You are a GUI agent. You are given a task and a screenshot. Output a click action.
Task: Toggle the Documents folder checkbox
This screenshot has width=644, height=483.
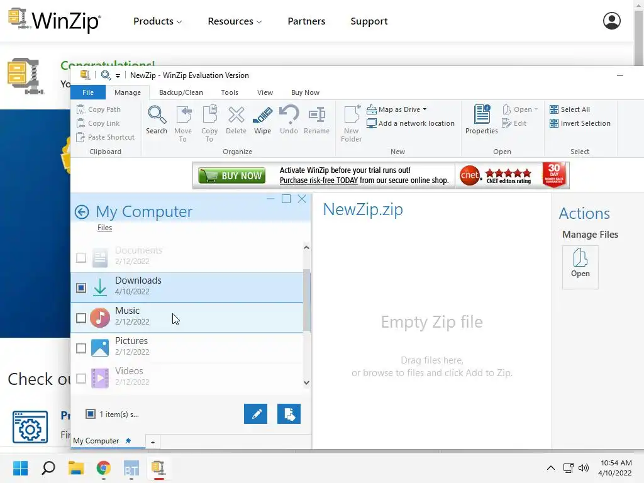pyautogui.click(x=81, y=257)
